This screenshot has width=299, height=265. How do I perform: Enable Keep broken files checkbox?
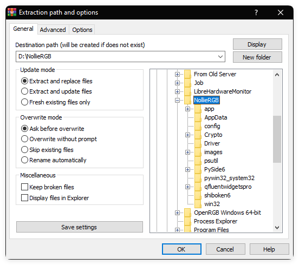(24, 187)
